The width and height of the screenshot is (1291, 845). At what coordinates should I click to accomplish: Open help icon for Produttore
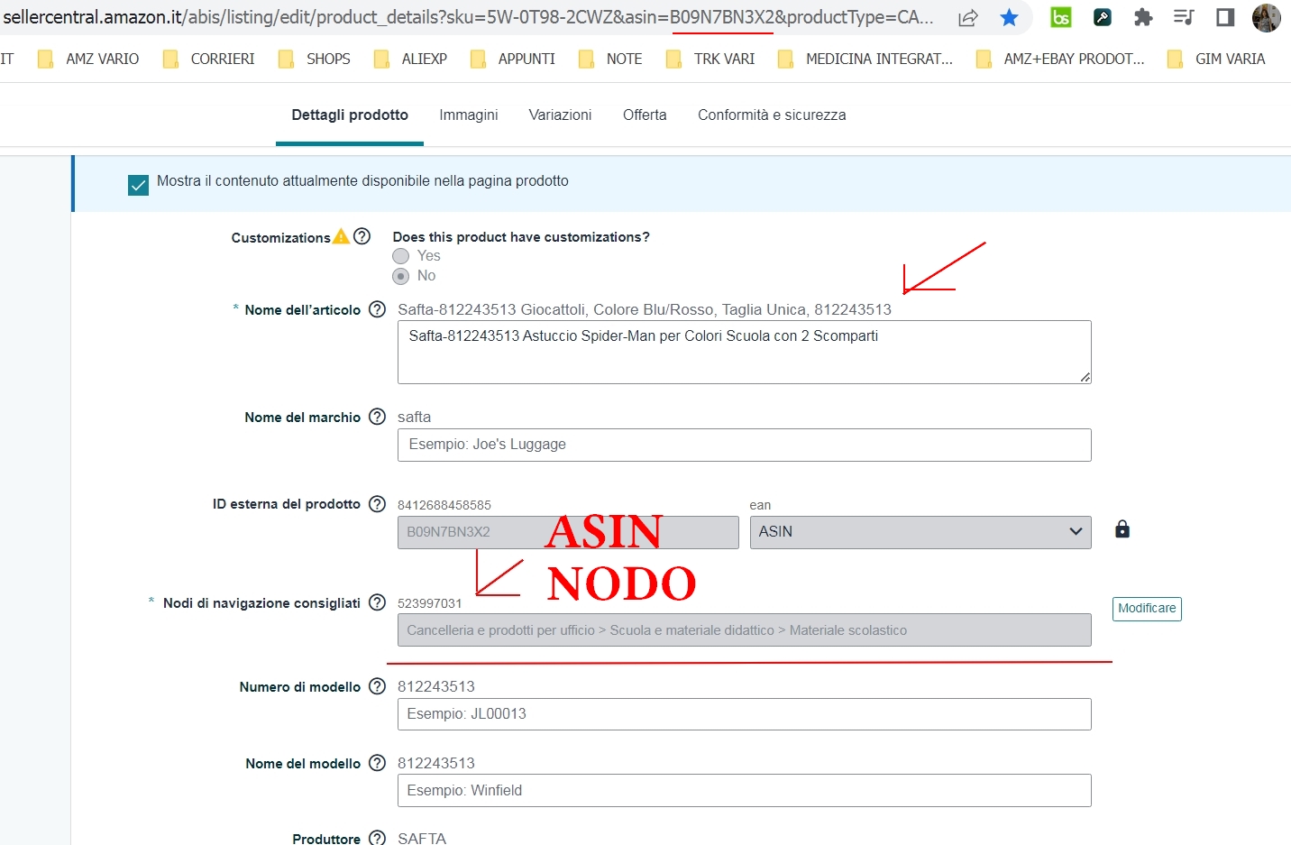point(378,838)
